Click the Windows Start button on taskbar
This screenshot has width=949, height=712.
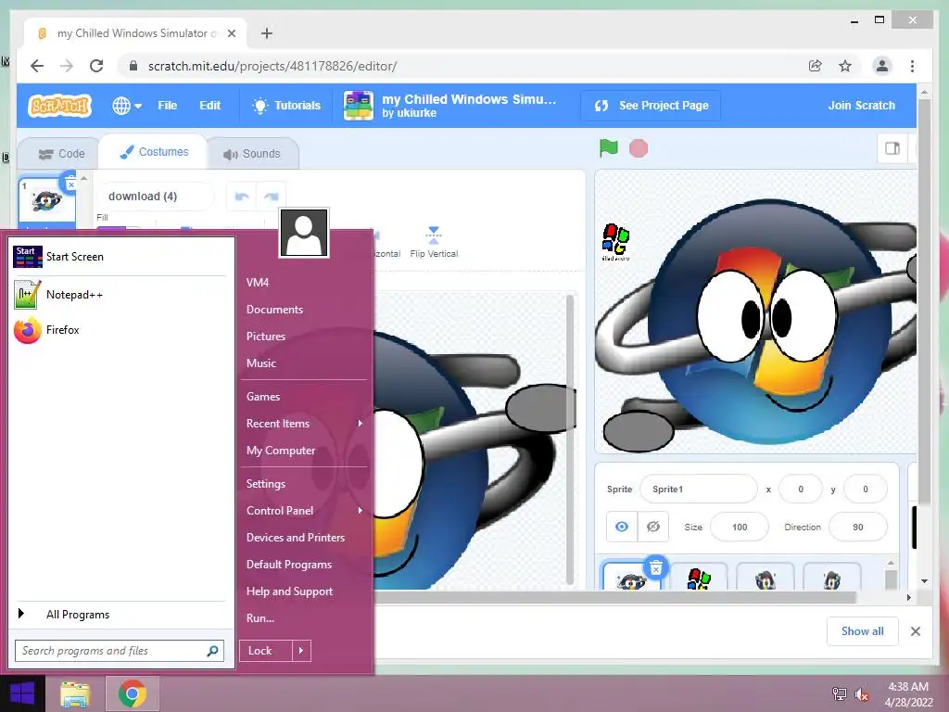22,693
